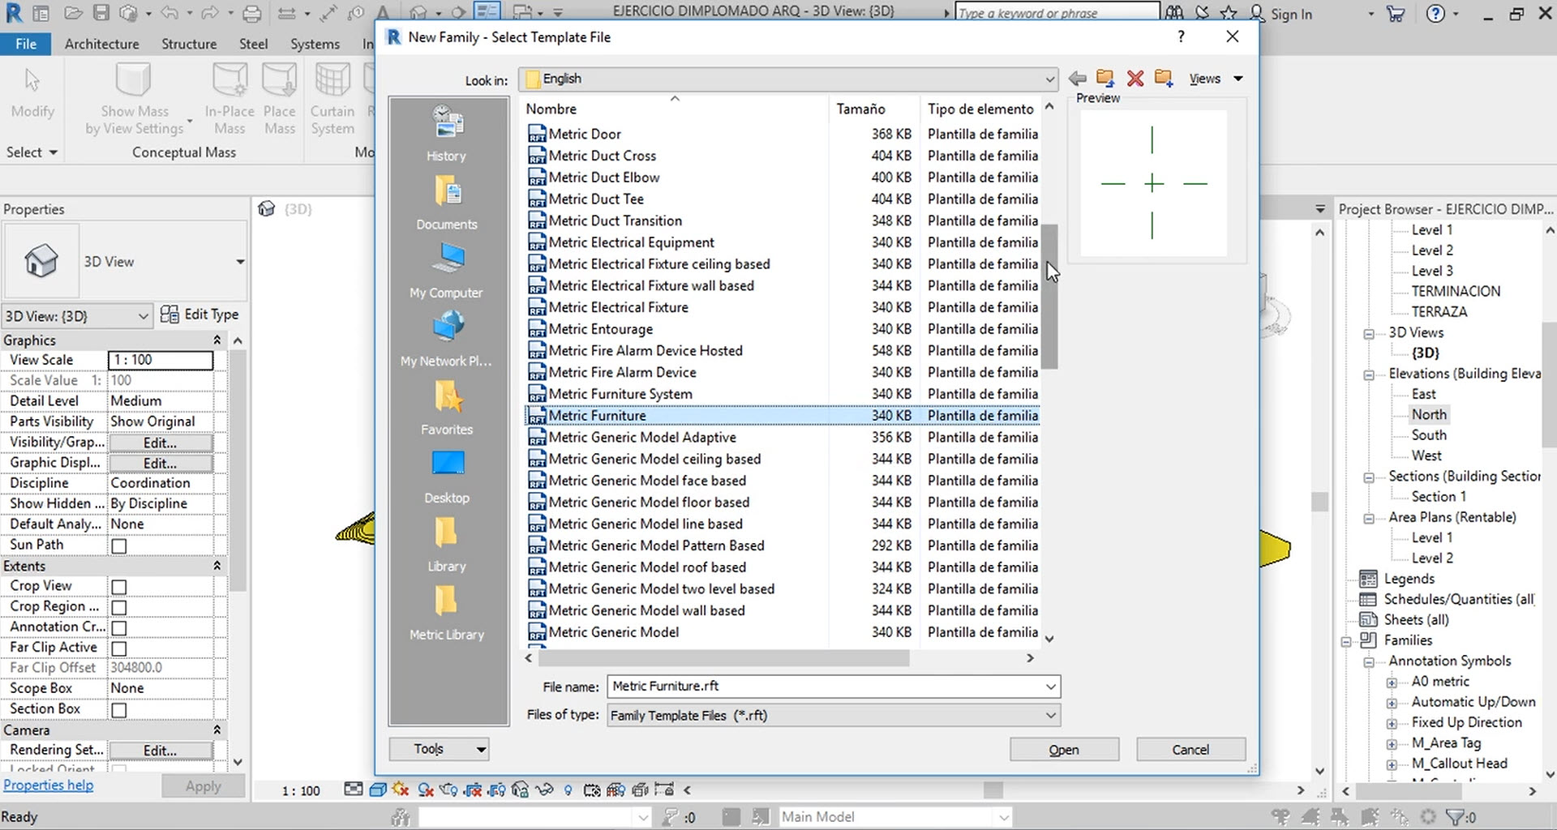Jump to Desktop in the dialog sidebar
Viewport: 1557px width, 830px height.
447,476
